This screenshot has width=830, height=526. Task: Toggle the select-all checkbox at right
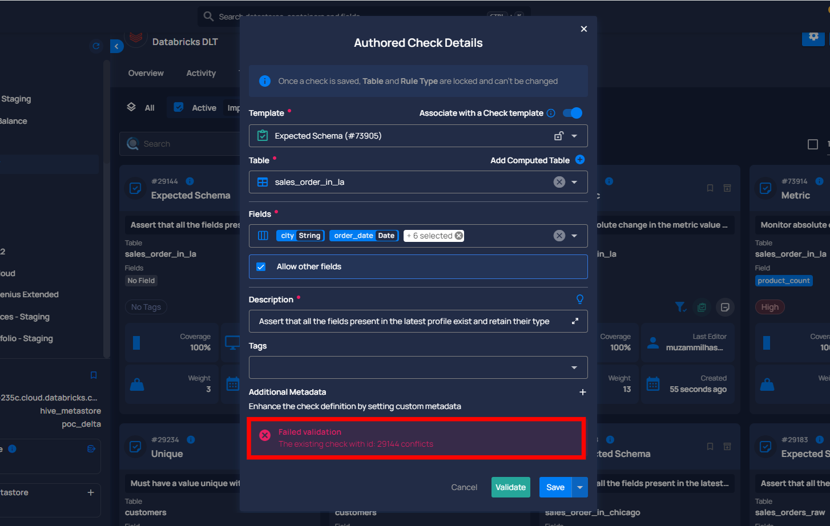click(813, 144)
